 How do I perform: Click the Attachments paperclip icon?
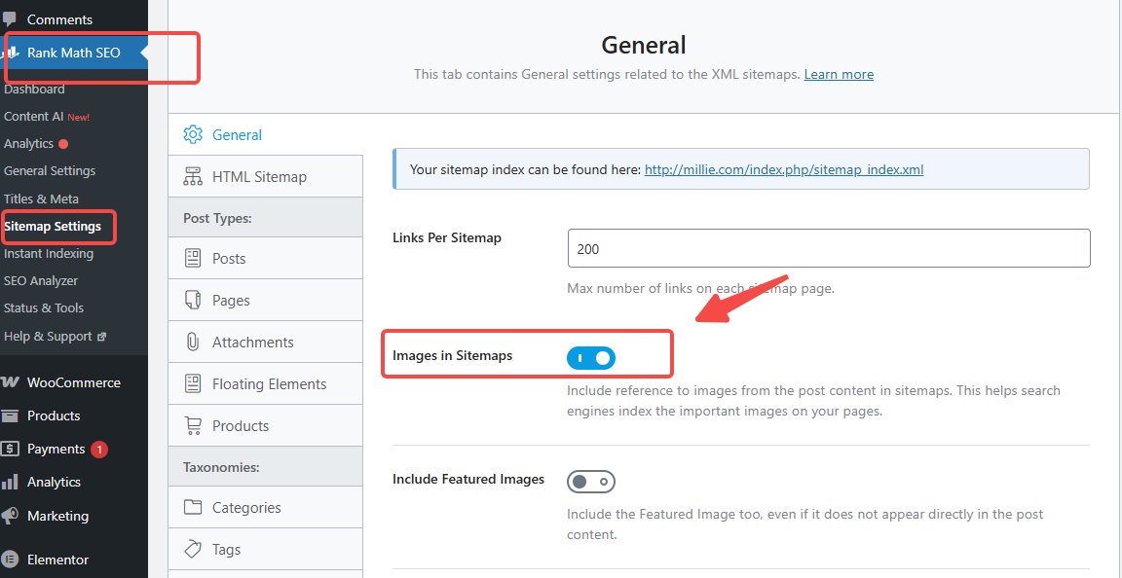tap(193, 343)
